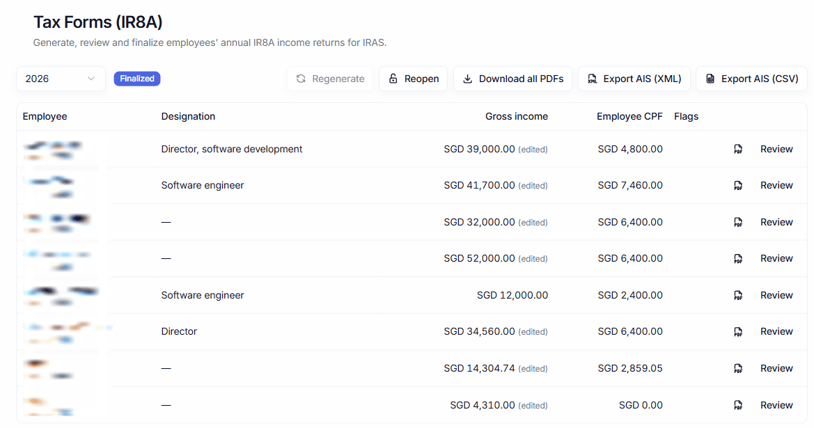This screenshot has width=814, height=428.
Task: Select the Employee column header
Action: [x=45, y=117]
